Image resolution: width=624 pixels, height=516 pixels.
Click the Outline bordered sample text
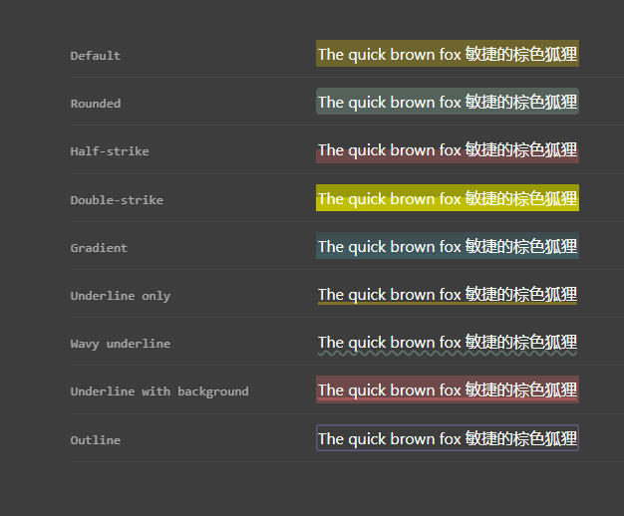[448, 437]
